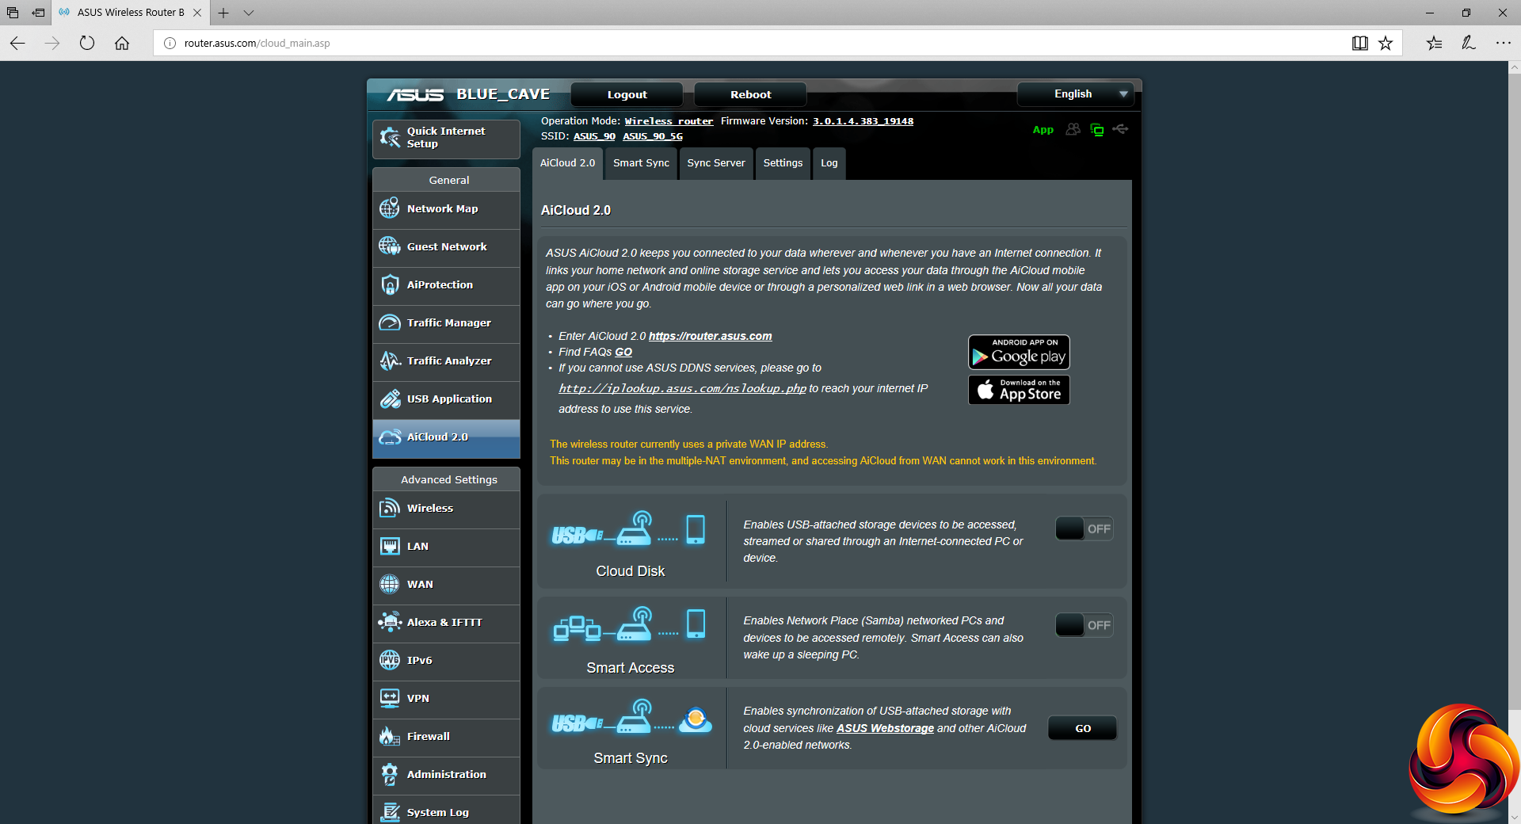Open Quick Internet Setup wizard icon

(x=390, y=137)
